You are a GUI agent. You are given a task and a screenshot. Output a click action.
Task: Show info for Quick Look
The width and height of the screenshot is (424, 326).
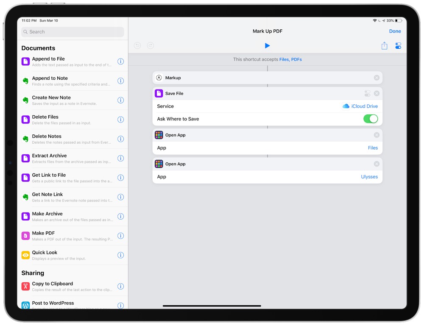(120, 255)
